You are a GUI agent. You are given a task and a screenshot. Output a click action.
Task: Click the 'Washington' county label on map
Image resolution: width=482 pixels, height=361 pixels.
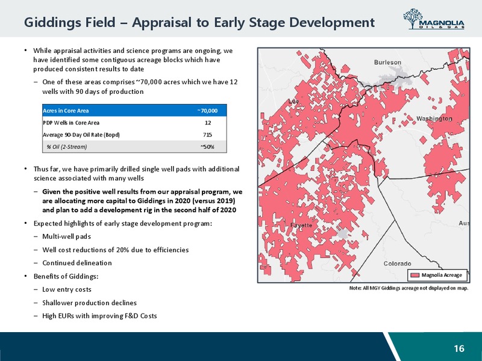[x=434, y=119]
